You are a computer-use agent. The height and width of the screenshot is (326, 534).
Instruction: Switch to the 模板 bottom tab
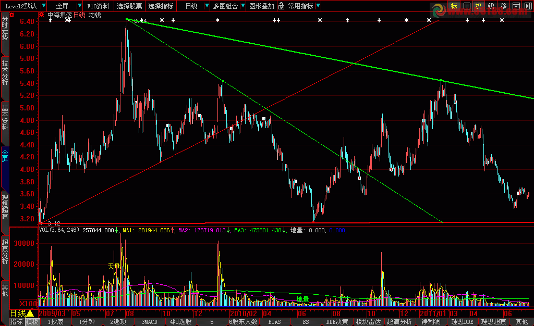(32, 322)
